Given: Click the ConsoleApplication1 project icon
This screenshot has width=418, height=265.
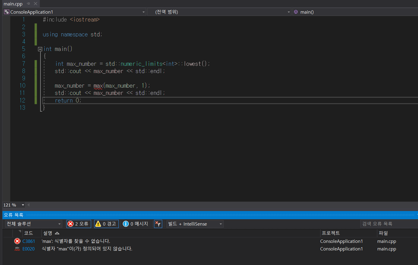Looking at the screenshot, I should point(6,12).
